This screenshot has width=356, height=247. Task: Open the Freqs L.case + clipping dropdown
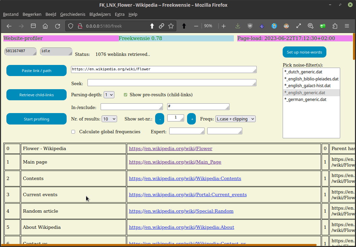click(x=236, y=119)
